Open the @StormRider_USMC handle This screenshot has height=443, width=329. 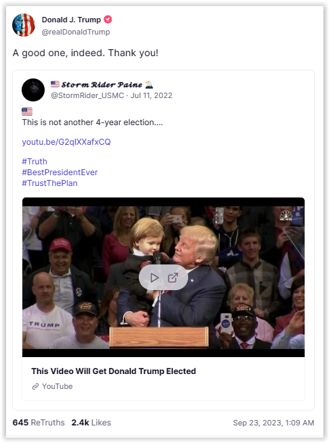[87, 95]
